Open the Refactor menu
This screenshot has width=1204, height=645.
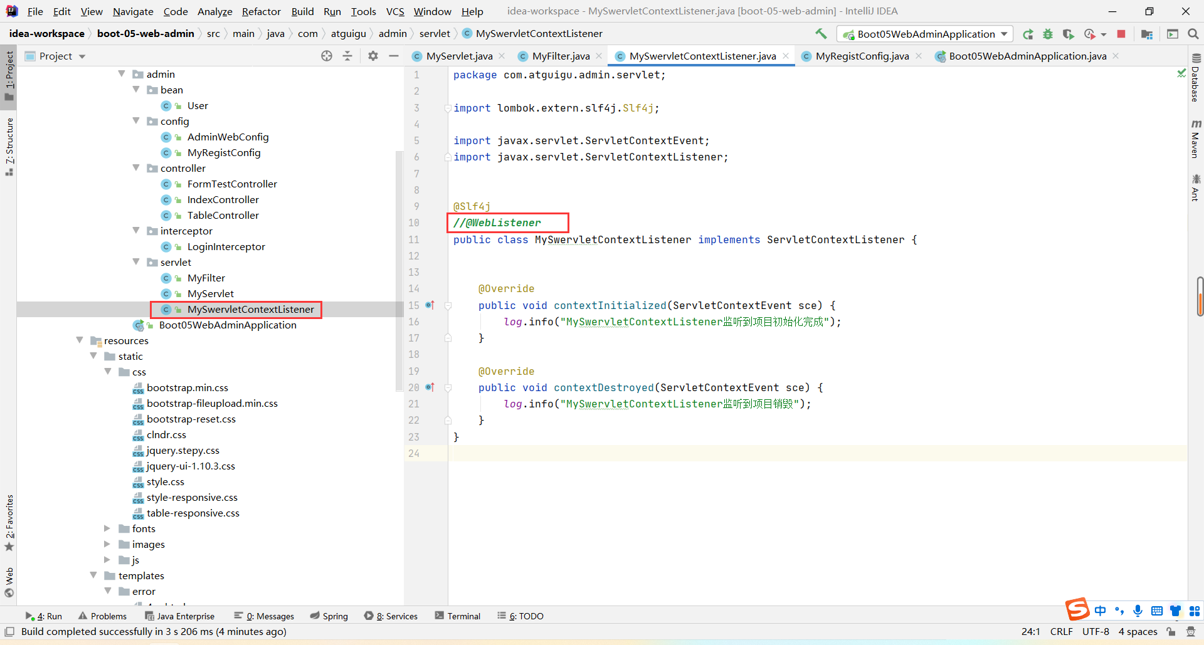261,11
